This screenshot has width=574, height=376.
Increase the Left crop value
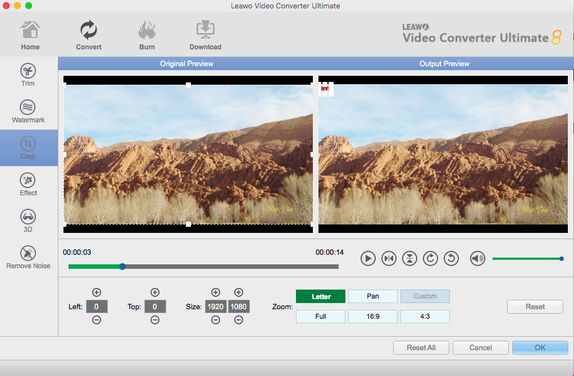tap(97, 292)
